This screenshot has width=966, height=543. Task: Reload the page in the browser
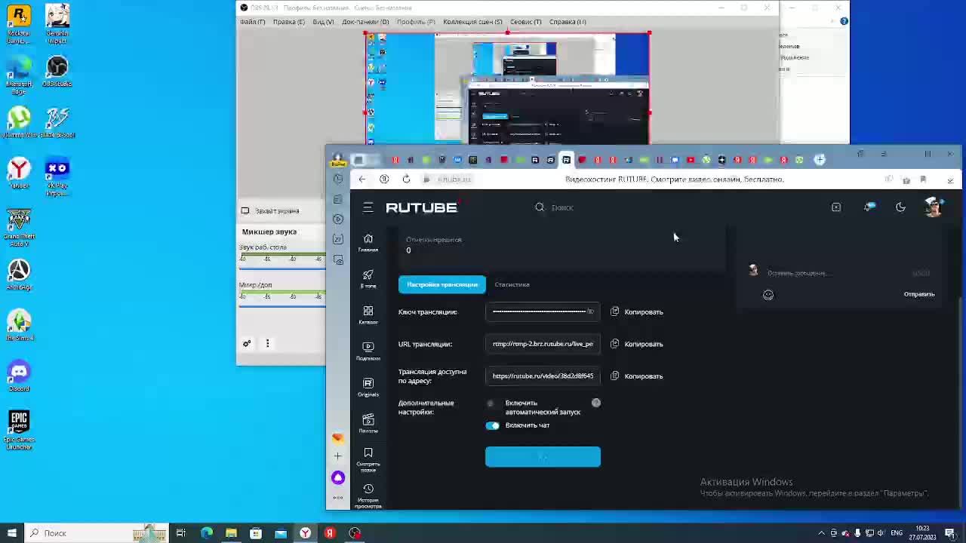(406, 179)
